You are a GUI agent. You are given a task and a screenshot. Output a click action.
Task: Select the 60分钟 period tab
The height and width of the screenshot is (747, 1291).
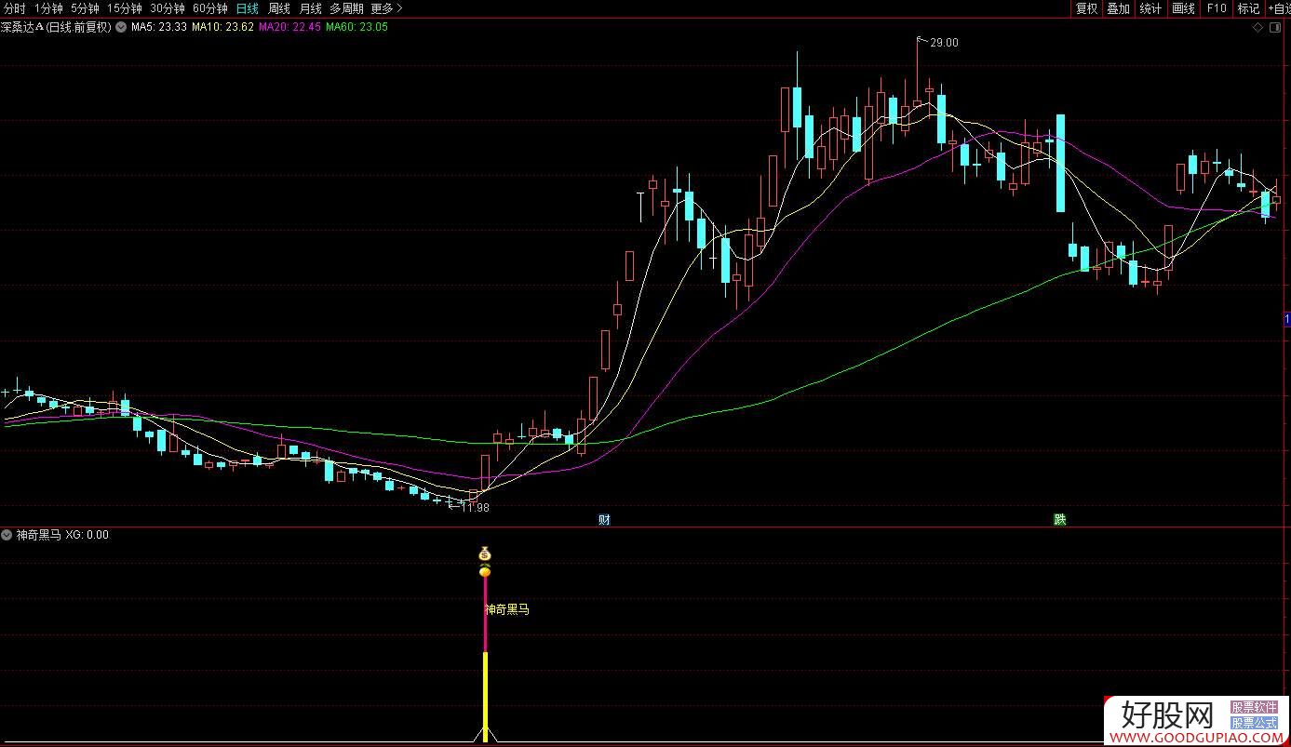[209, 8]
